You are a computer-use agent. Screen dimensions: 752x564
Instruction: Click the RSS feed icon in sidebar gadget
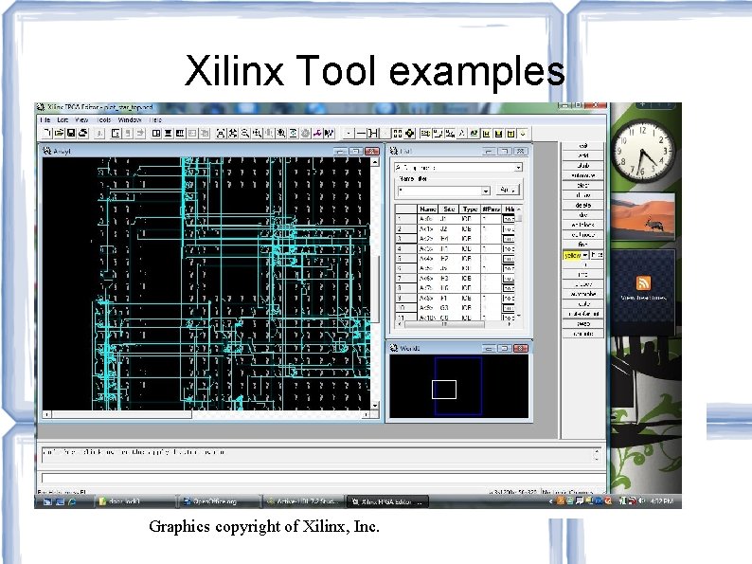643,283
